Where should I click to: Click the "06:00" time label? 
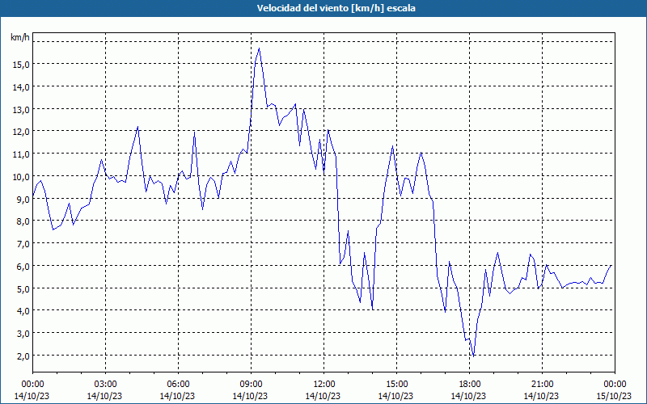178,385
